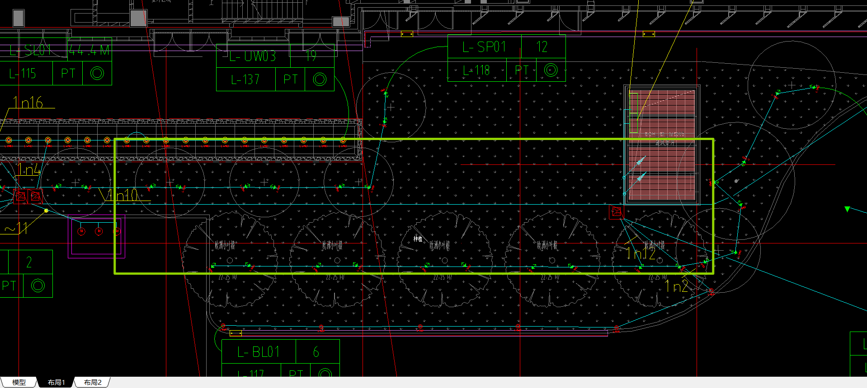The image size is (867, 388).
Task: Select the yellow rectangle marker near L-BL01
Action: [236, 333]
